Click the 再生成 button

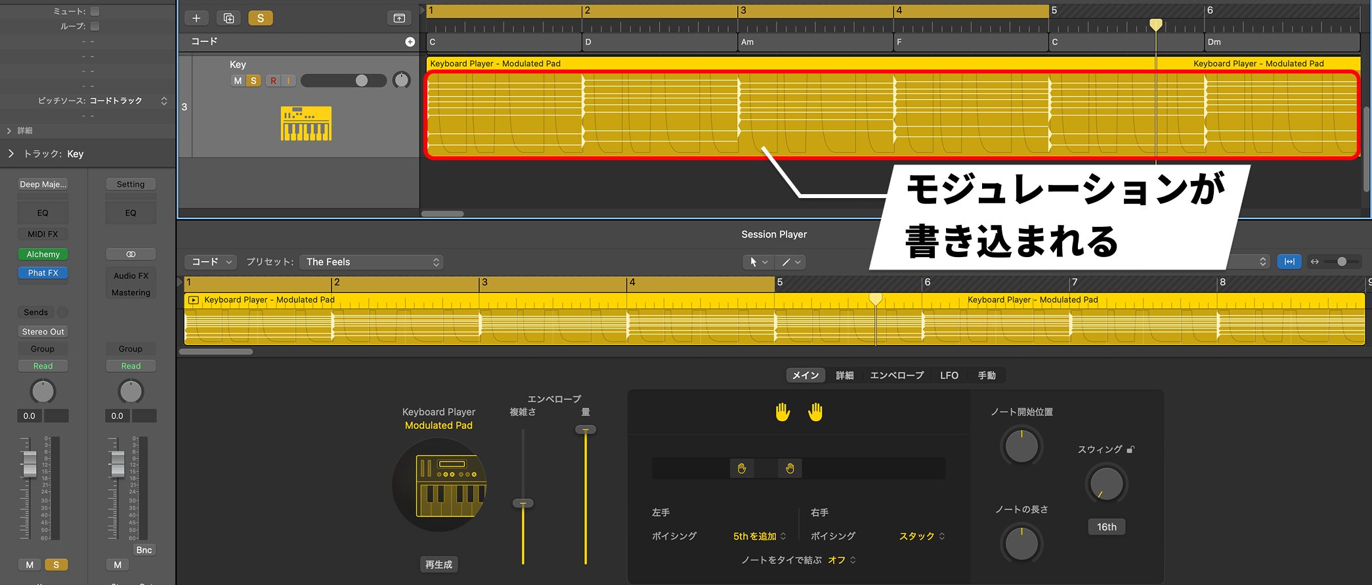(439, 565)
